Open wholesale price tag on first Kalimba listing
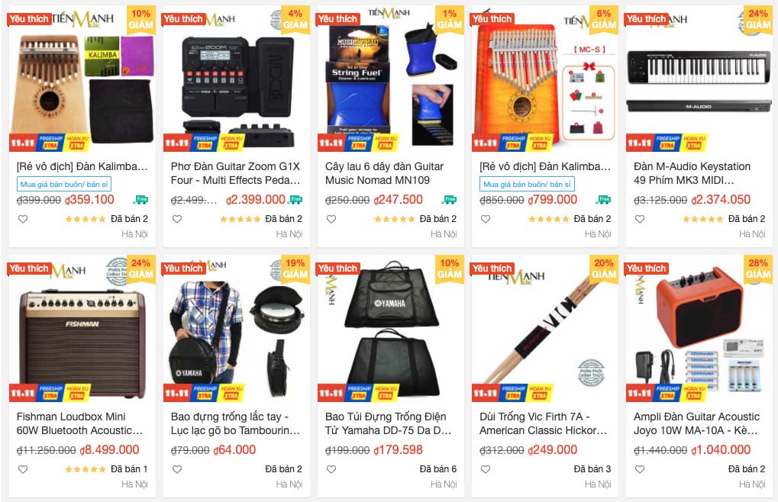 tap(64, 185)
